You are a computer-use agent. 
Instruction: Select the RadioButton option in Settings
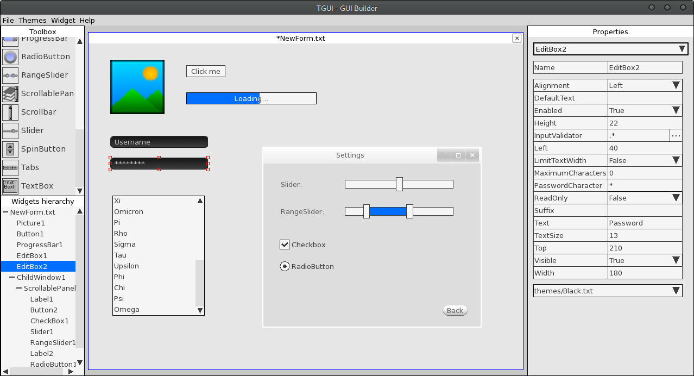coord(285,266)
